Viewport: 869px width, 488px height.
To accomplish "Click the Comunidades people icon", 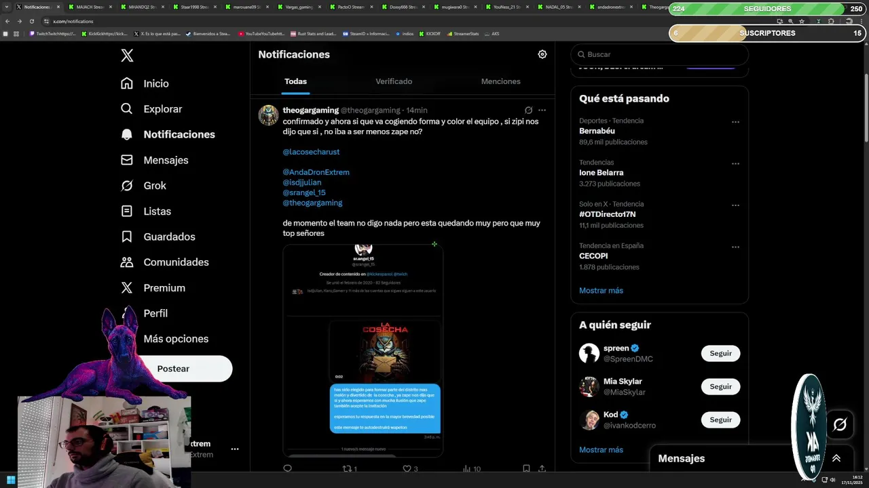I will [127, 262].
